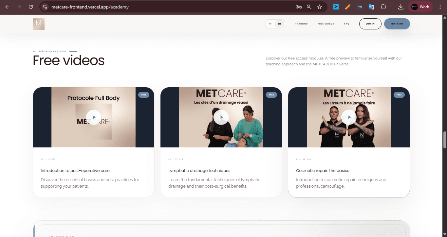Select the EN language option
This screenshot has width=447, height=237.
279,24
